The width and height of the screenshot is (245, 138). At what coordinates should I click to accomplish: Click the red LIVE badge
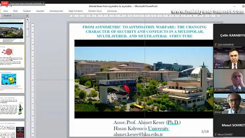[4, 3]
